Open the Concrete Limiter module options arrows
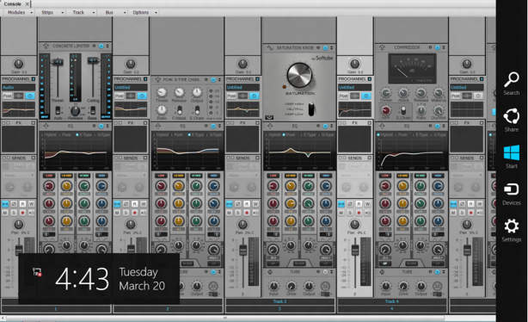The width and height of the screenshot is (528, 322). pos(107,46)
